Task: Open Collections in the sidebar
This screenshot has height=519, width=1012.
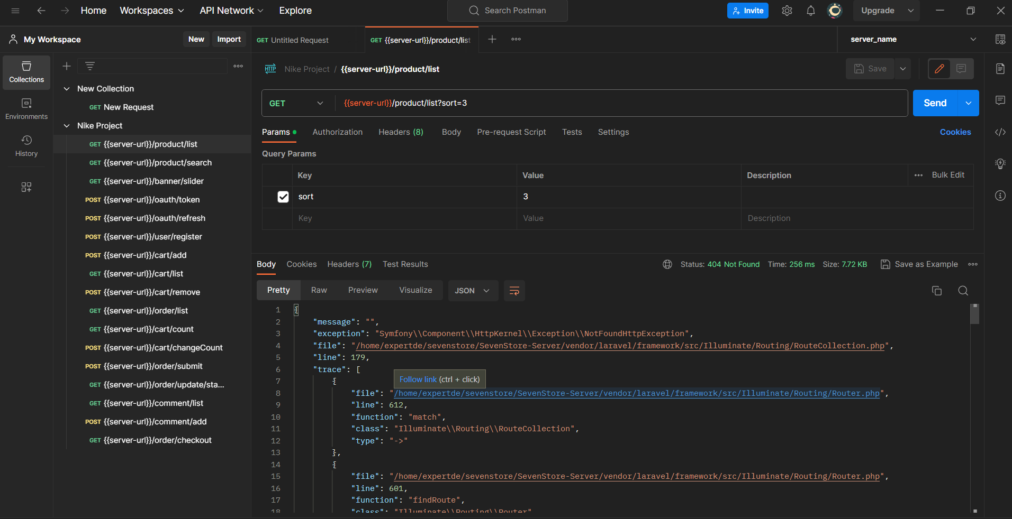Action: 26,72
